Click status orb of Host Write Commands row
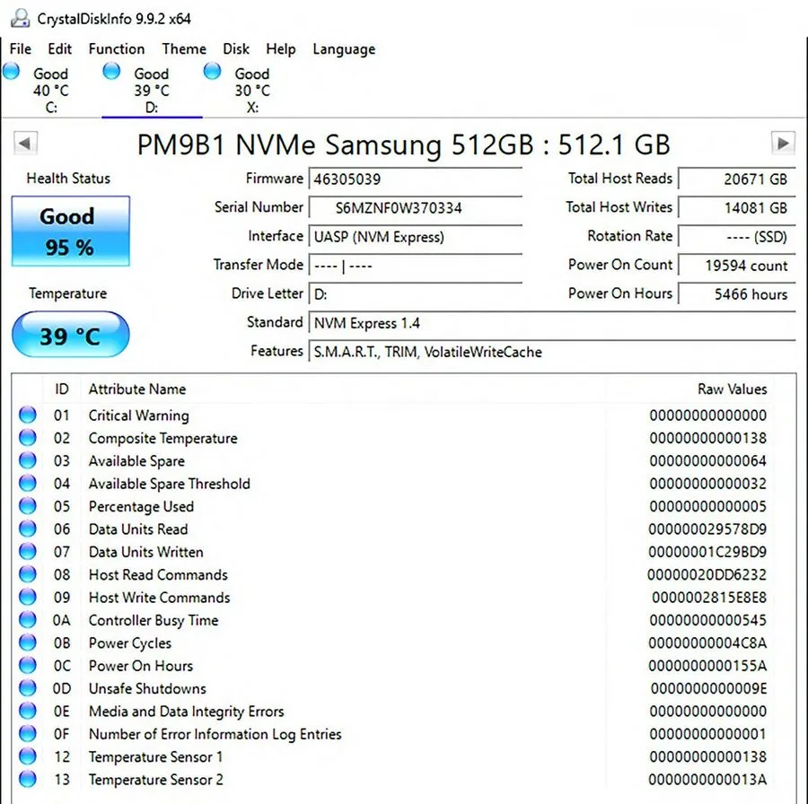 click(x=28, y=597)
